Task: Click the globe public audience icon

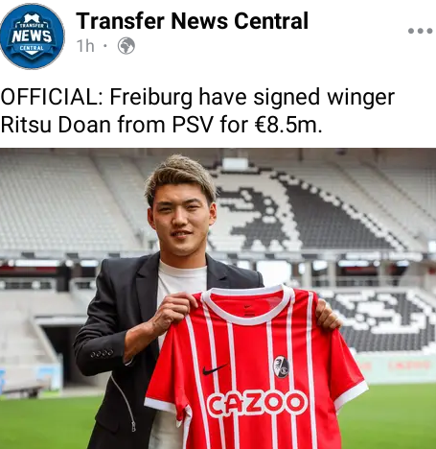Action: 126,46
